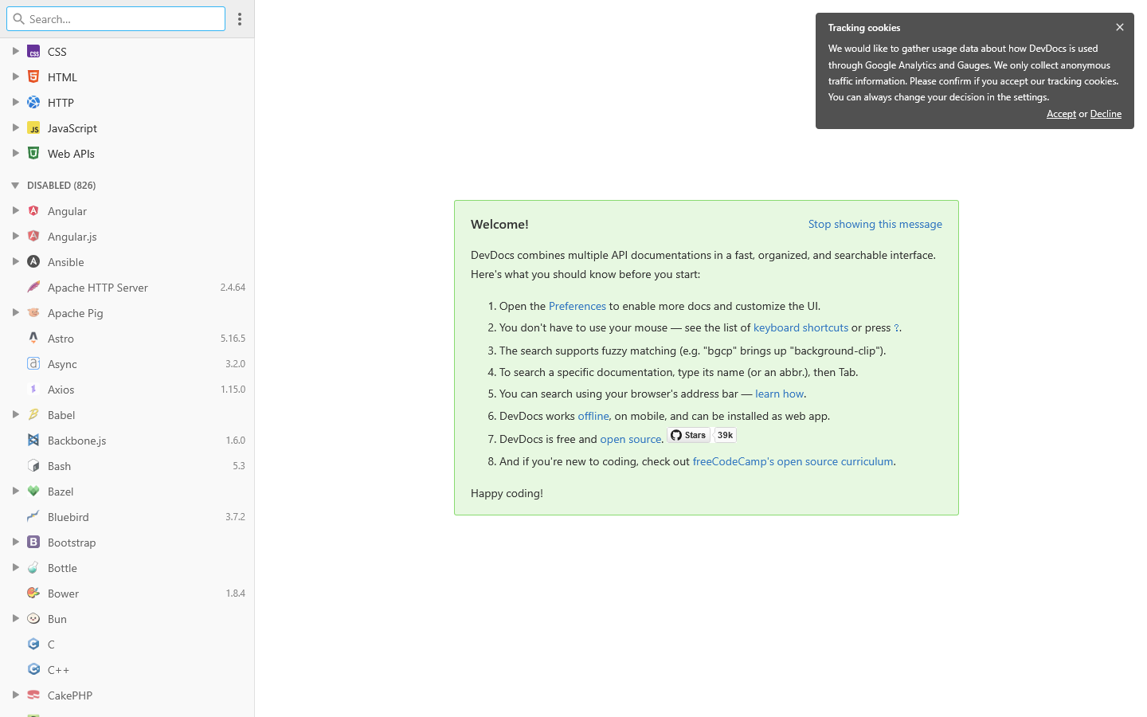
Task: Click the Bottle logo icon
Action: coord(33,568)
